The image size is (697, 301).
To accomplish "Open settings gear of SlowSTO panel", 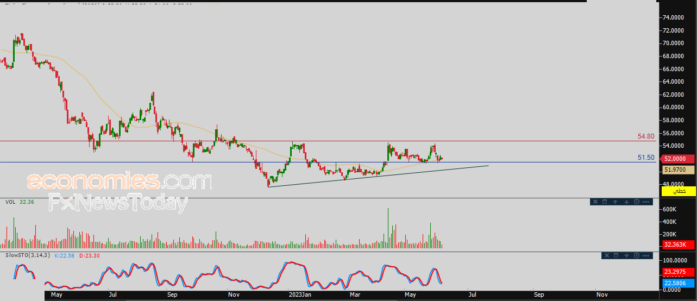I will (x=637, y=255).
